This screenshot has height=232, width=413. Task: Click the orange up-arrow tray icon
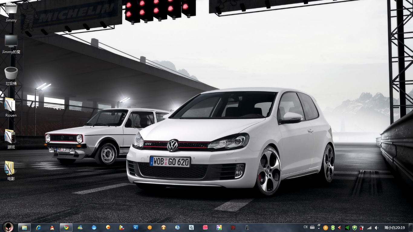(x=326, y=228)
